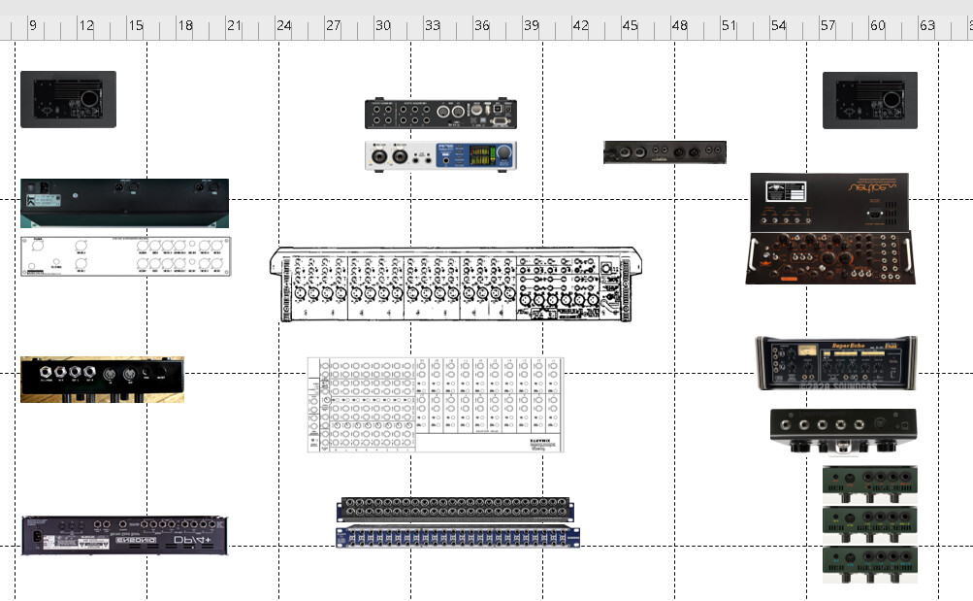
Task: Select the black synth rear panel with teal edge
Action: click(x=125, y=203)
